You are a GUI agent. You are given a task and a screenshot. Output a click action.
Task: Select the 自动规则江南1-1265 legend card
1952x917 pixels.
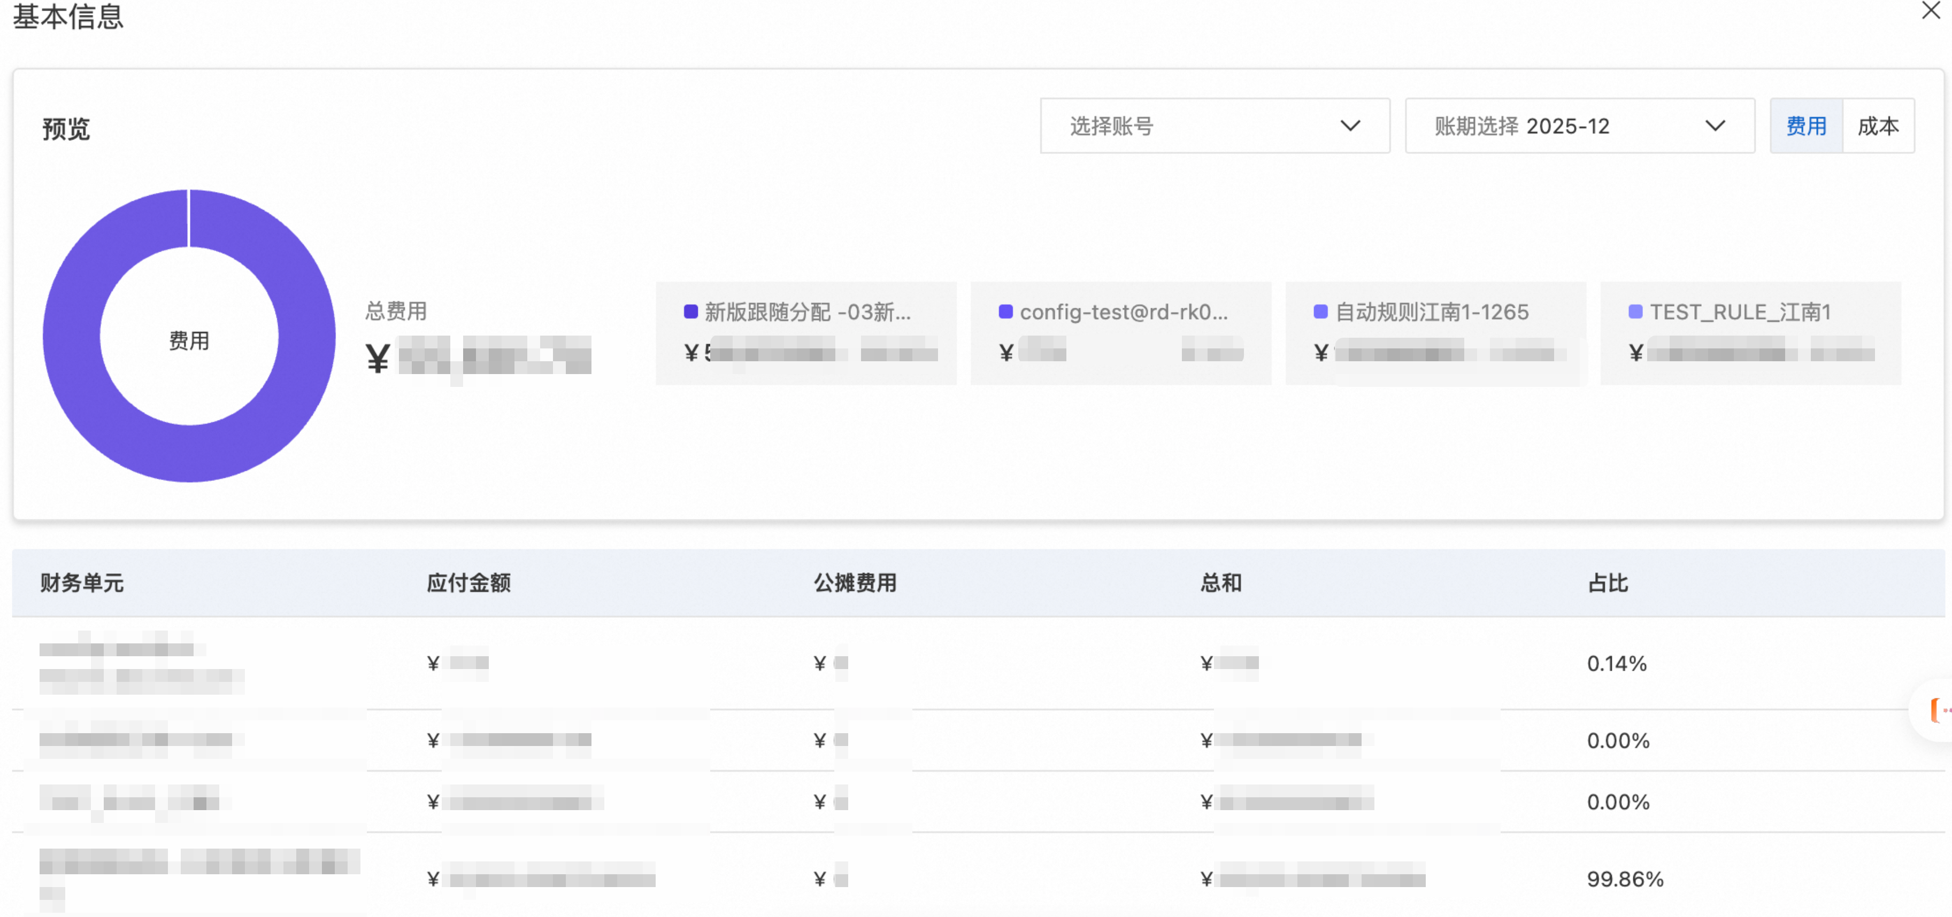[x=1435, y=333]
